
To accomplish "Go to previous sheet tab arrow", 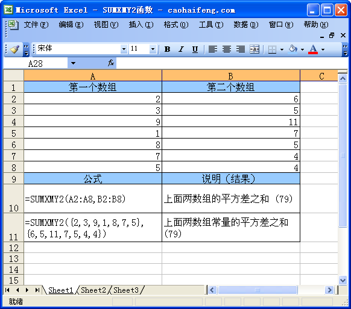I will (x=17, y=290).
